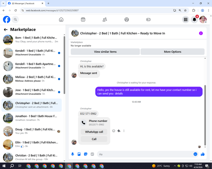Open the Gaming controller icon
The image size is (212, 169).
(148, 19)
